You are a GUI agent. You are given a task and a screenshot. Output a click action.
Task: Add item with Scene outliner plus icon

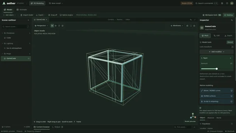[x=28, y=20]
